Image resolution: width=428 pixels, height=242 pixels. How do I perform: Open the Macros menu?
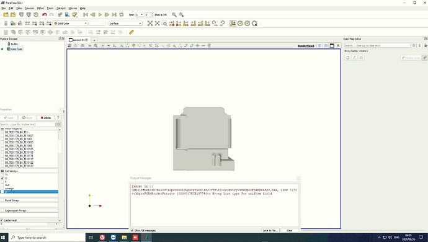(73, 8)
